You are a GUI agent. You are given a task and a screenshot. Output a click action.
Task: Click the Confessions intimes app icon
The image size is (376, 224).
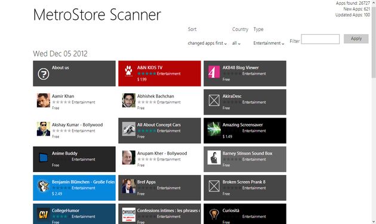(x=129, y=214)
